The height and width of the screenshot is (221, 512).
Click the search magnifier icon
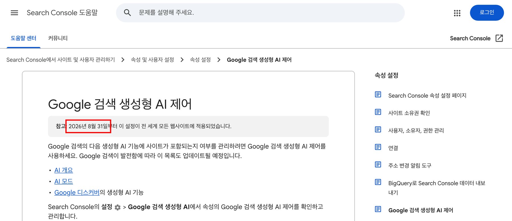coord(127,13)
